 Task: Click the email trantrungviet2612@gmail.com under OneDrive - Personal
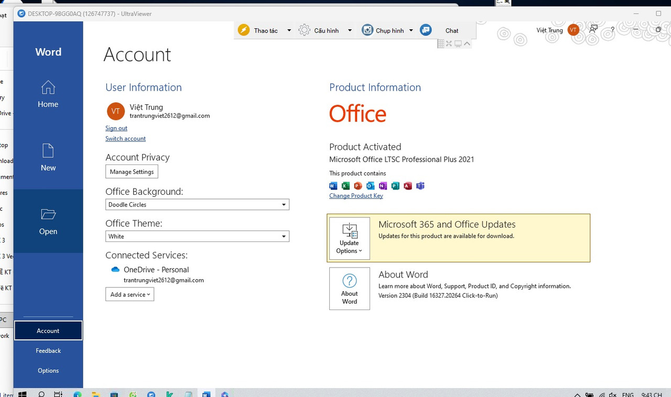pyautogui.click(x=164, y=280)
